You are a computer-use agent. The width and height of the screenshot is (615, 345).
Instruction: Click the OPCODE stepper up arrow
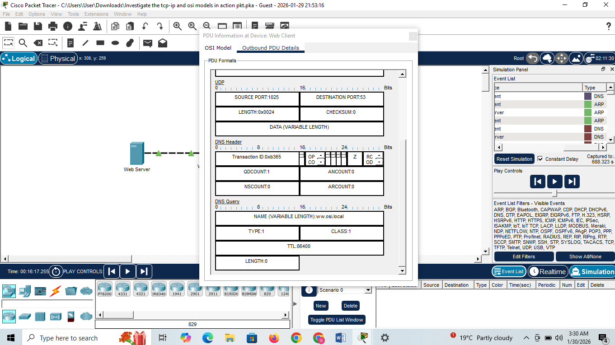[x=321, y=156]
